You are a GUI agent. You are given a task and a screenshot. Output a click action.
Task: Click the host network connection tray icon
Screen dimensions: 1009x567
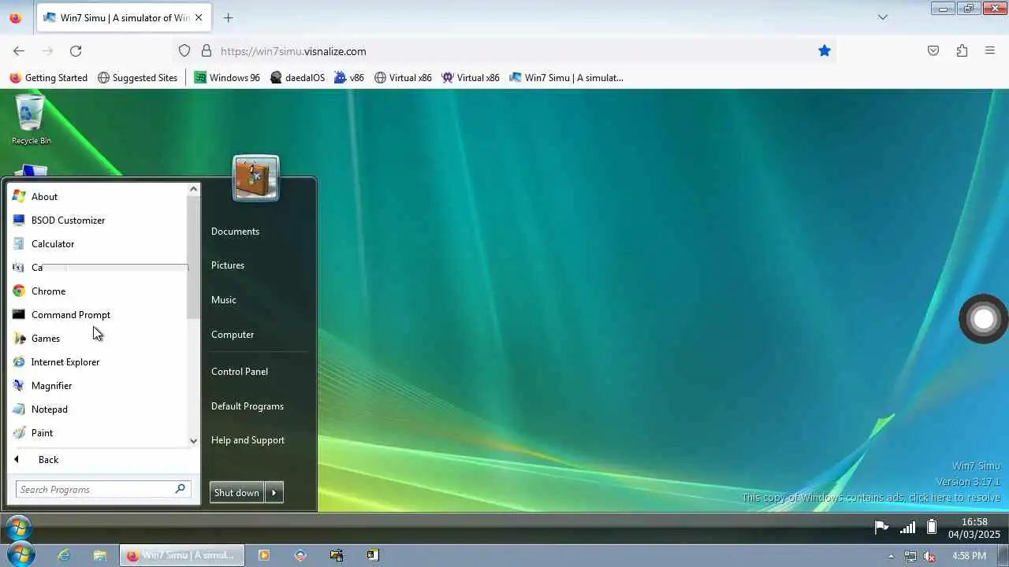(x=910, y=556)
